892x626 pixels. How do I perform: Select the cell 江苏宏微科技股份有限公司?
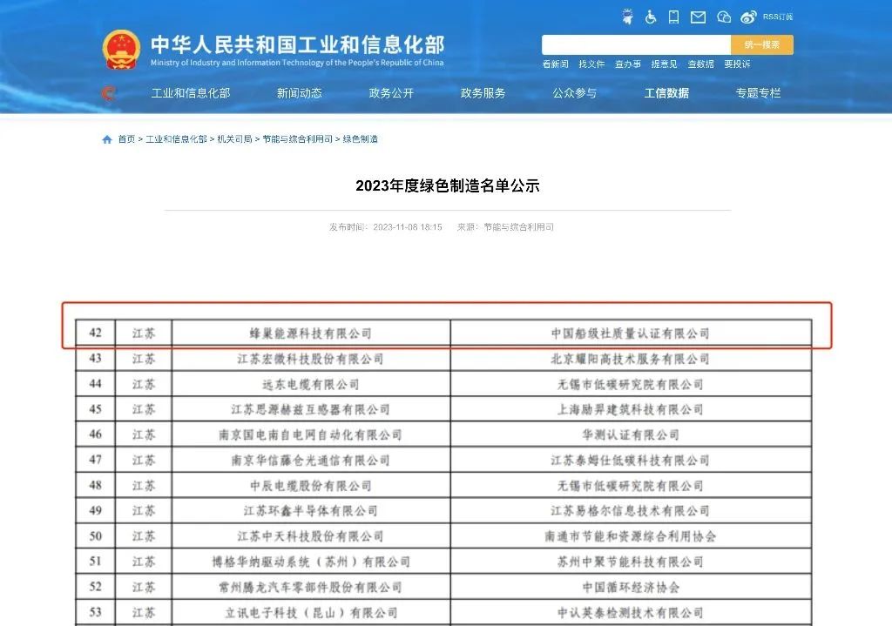pyautogui.click(x=311, y=359)
